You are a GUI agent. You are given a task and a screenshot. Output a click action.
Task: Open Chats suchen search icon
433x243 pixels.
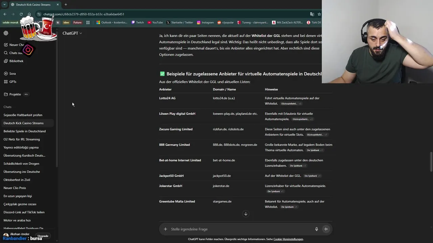(6, 53)
